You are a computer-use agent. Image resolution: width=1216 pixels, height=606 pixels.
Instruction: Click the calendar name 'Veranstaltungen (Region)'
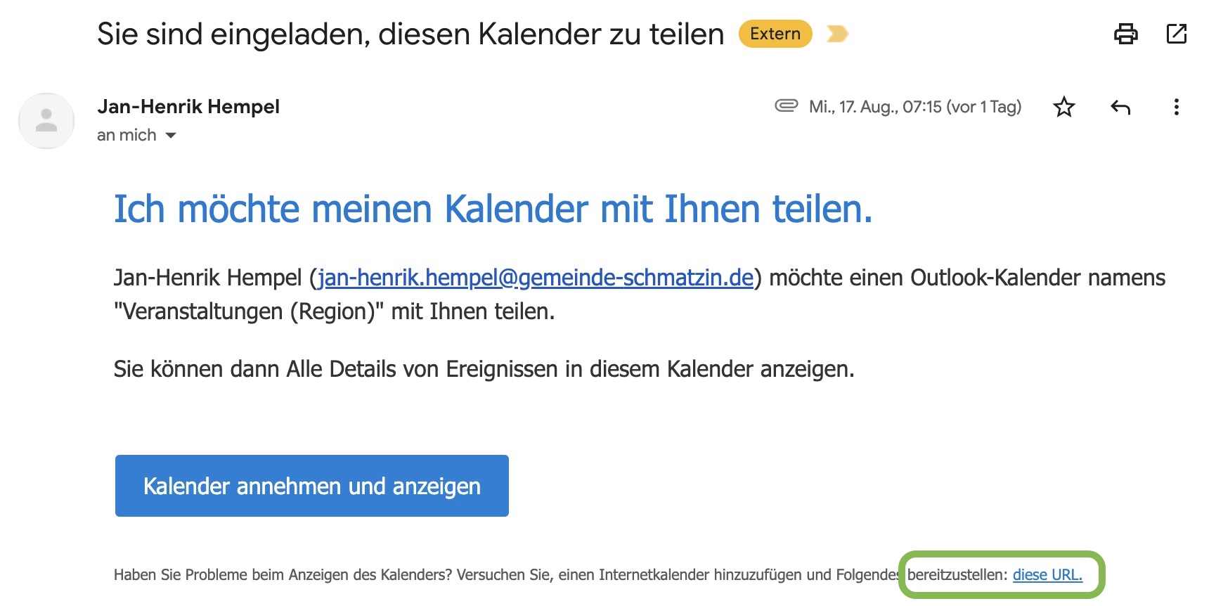250,311
